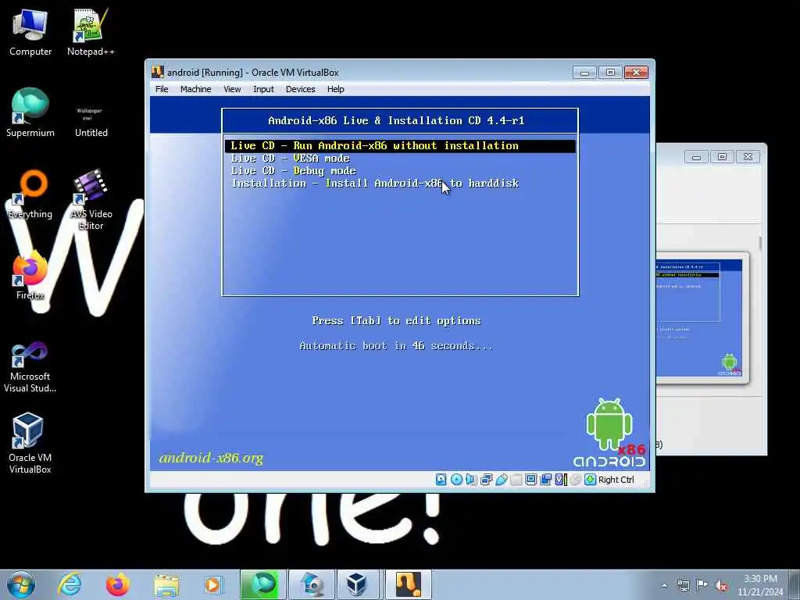Switch to Supermium in the taskbar
This screenshot has height=600, width=800.
[262, 584]
